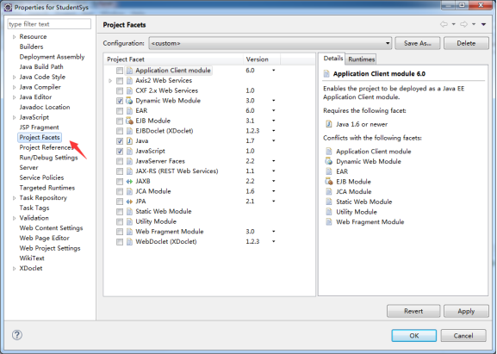Click the EJB Module facet icon

coord(129,121)
